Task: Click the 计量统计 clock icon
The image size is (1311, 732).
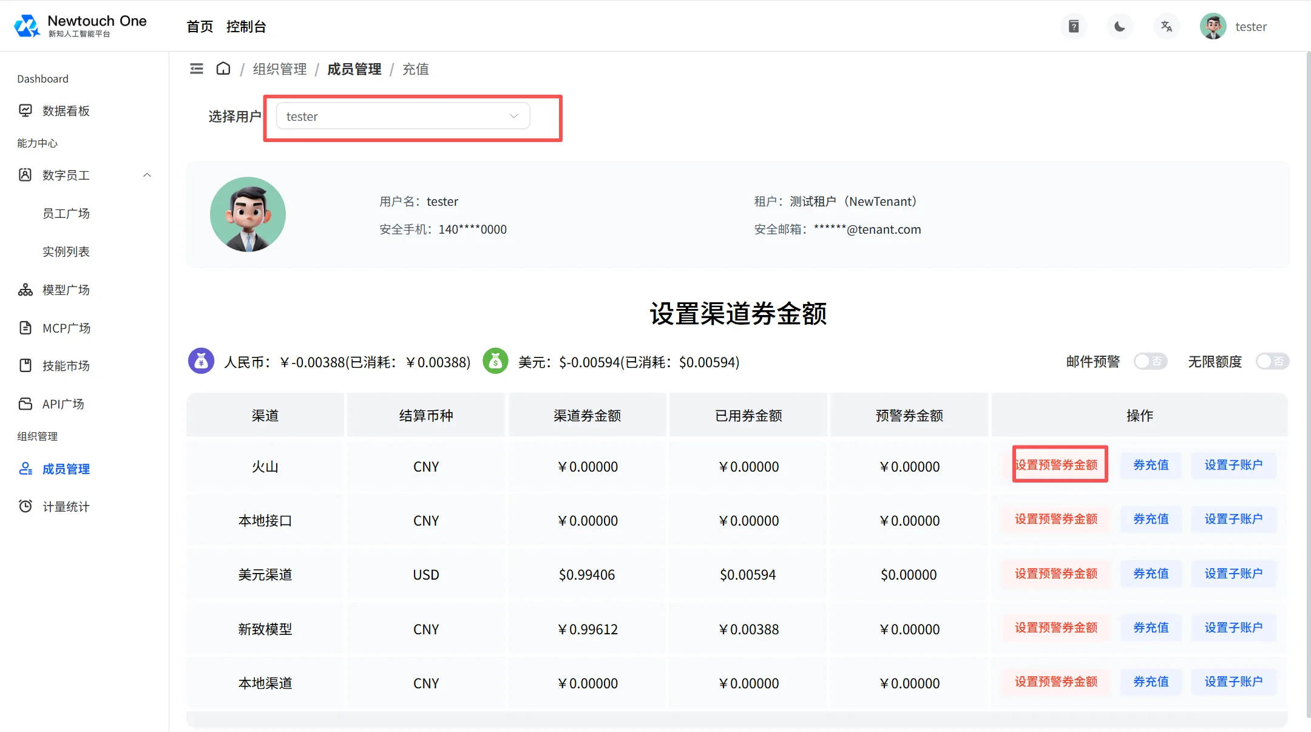Action: (x=25, y=506)
